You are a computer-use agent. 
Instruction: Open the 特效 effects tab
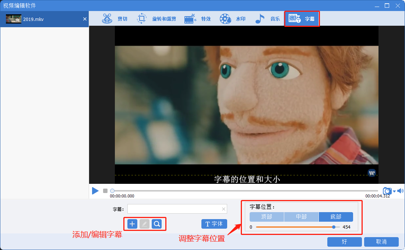point(198,19)
